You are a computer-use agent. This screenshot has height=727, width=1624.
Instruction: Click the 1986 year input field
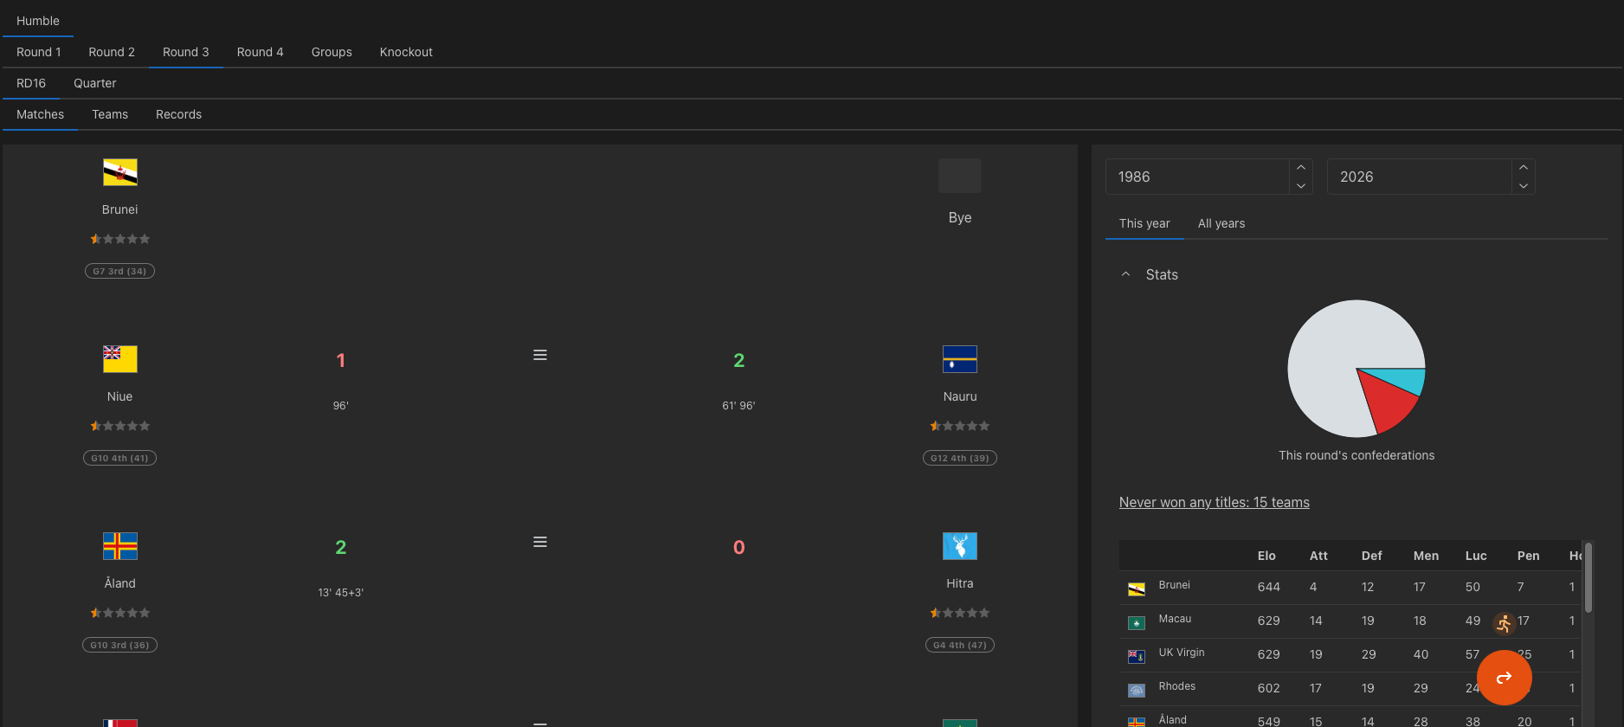coord(1197,177)
